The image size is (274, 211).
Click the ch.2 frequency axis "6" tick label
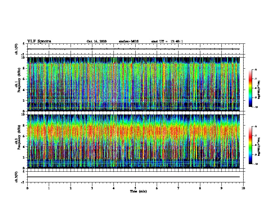pyautogui.click(x=24, y=136)
